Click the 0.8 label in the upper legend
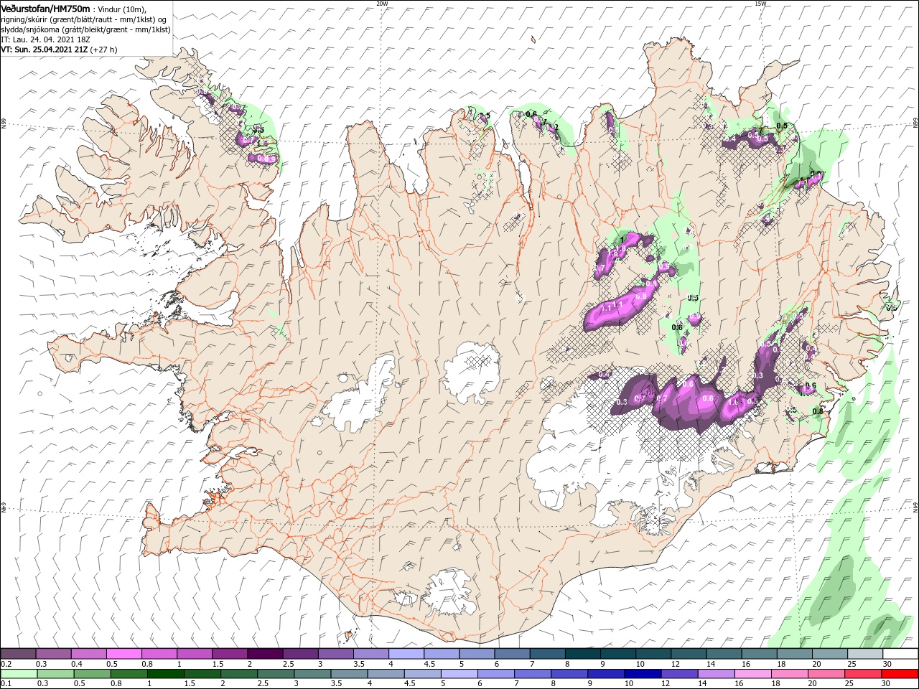 coord(147,664)
